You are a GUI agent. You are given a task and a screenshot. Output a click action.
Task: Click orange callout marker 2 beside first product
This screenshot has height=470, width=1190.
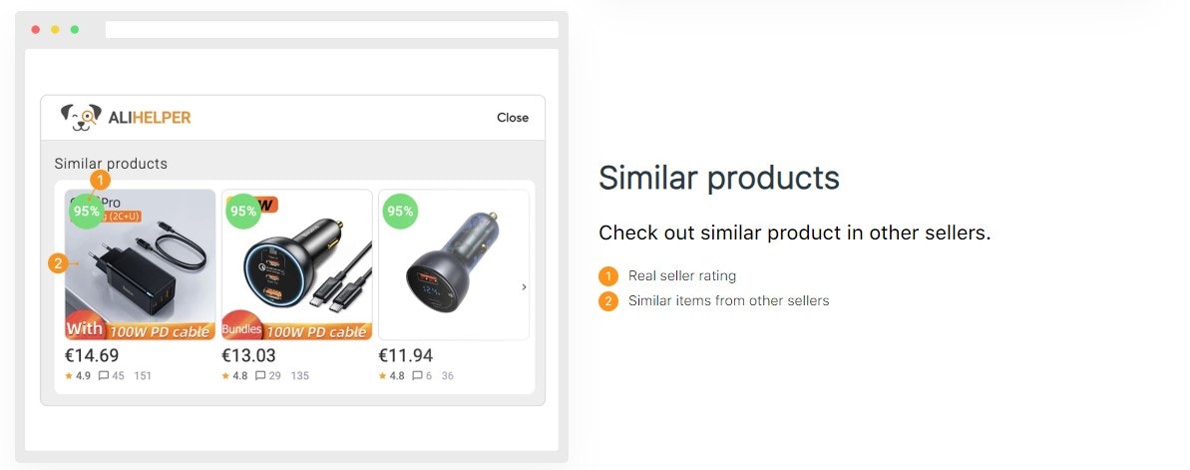[58, 263]
